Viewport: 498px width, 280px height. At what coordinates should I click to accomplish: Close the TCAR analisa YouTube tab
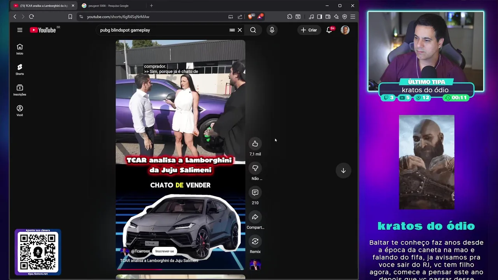pyautogui.click(x=73, y=6)
